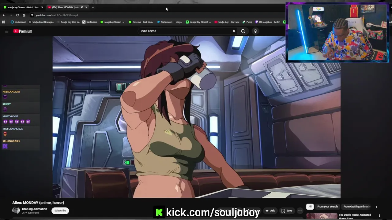Click the YouTube search magnifier button
Viewport: 392px width, 220px height.
tap(243, 31)
